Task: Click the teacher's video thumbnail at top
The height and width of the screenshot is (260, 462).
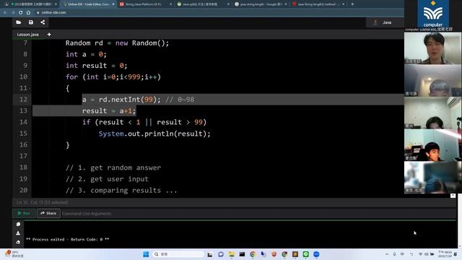Action: (432, 48)
